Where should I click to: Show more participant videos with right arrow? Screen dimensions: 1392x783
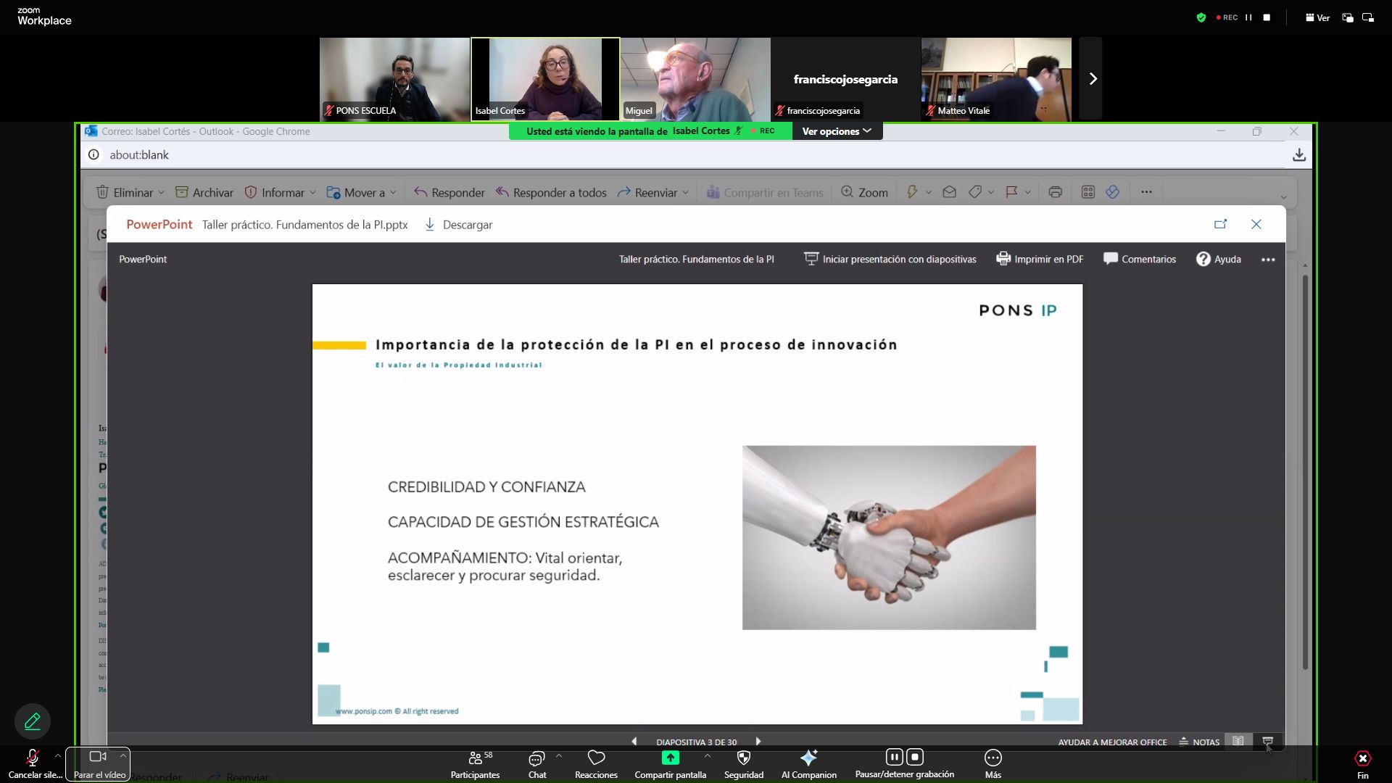pos(1092,79)
